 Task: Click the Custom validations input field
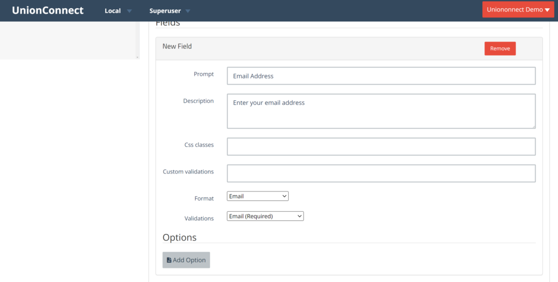click(x=381, y=173)
